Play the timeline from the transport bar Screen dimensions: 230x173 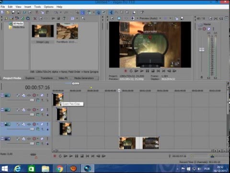point(71,156)
